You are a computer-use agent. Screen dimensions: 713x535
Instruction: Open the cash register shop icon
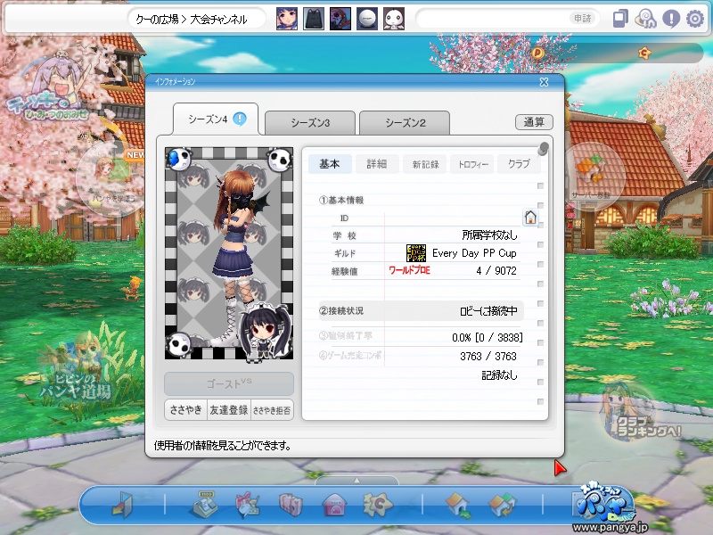point(203,504)
